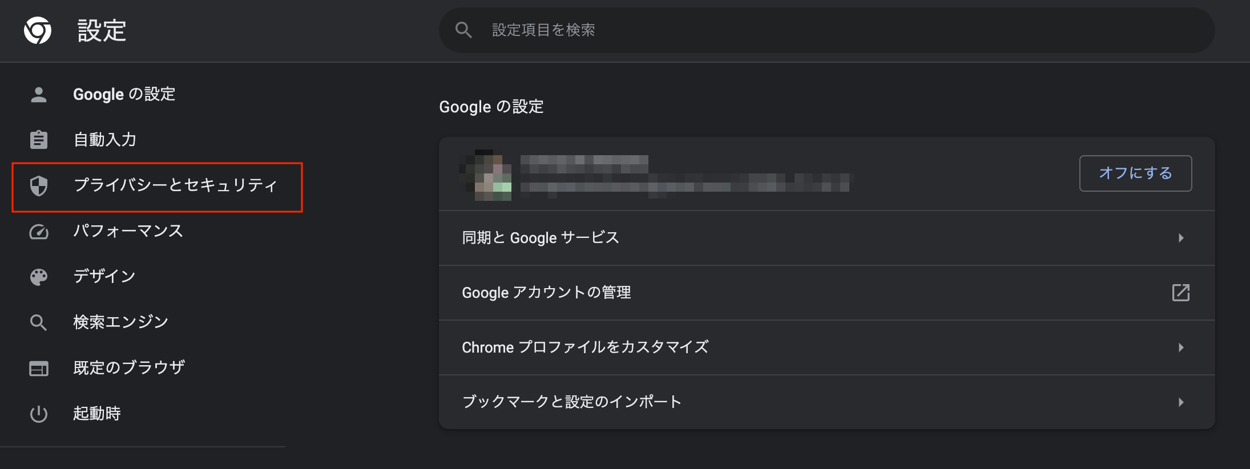Viewport: 1250px width, 469px height.
Task: Click the オフにする button
Action: tap(1135, 173)
